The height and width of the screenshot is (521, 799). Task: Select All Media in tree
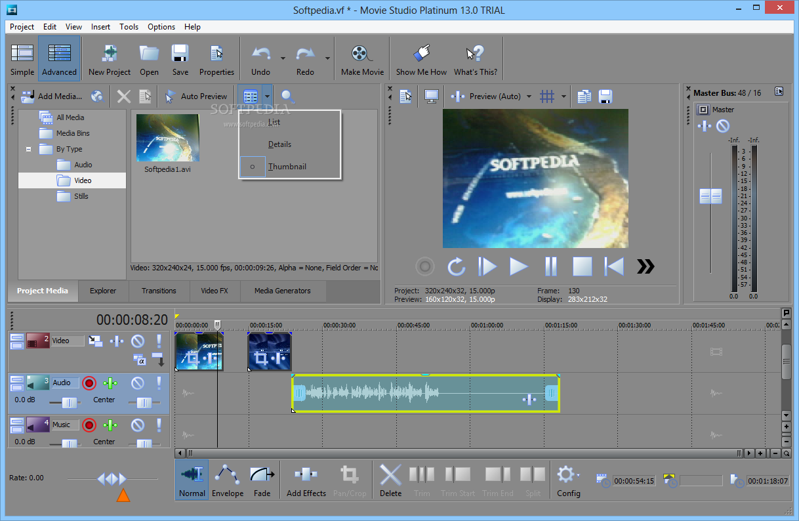tap(70, 117)
